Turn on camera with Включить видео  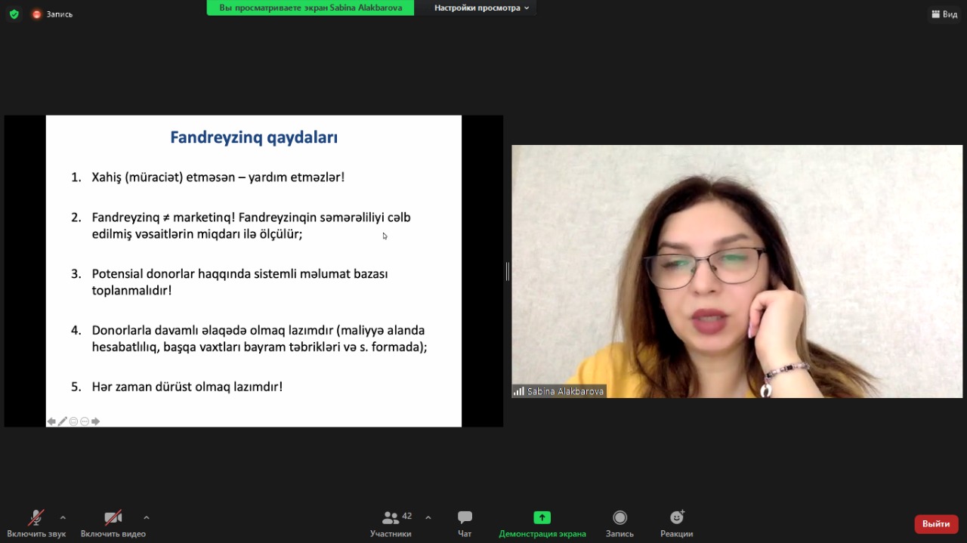(113, 523)
